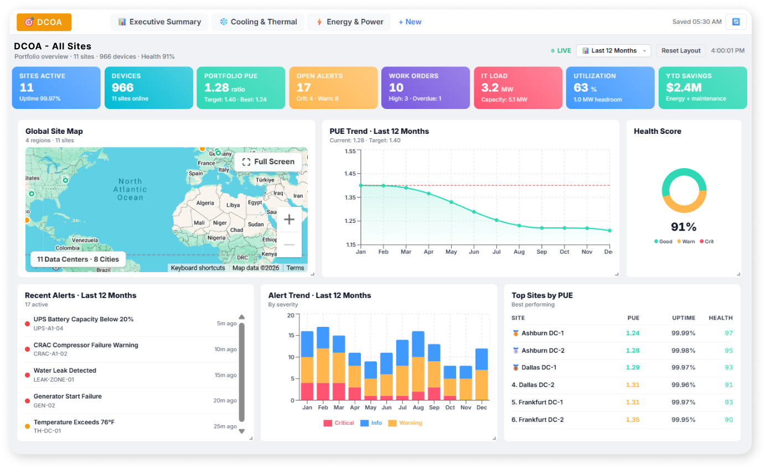
Task: Click the resize handle of Global Site Map panel
Action: coord(312,274)
